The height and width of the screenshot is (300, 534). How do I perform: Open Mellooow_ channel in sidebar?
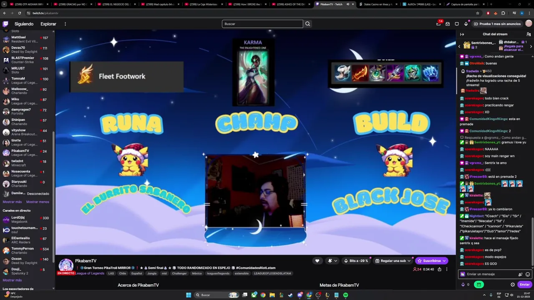tap(27, 91)
